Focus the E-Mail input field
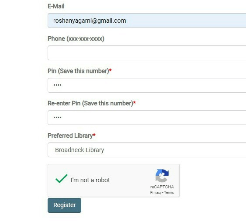 coord(147,21)
